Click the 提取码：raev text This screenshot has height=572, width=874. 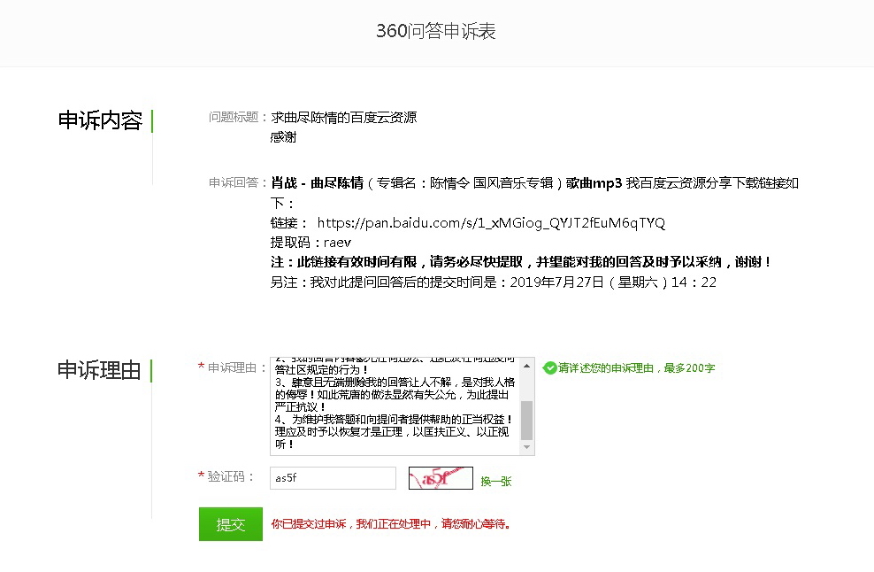tap(310, 243)
